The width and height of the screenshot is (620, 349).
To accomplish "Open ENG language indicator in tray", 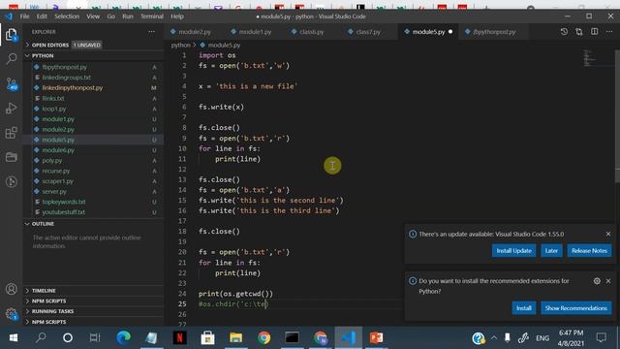I will (x=542, y=338).
